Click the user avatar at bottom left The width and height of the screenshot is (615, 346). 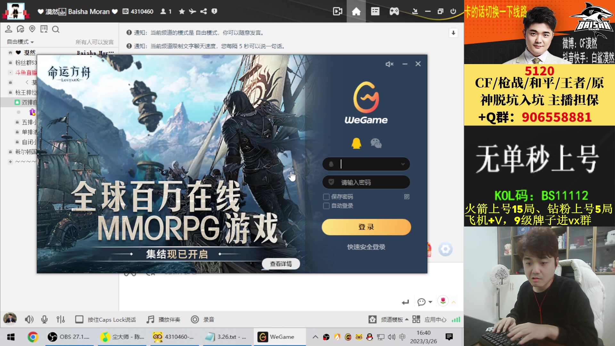click(x=10, y=319)
